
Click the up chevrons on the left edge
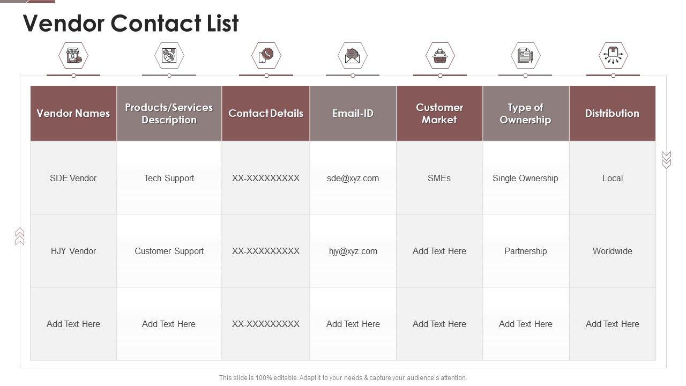[x=20, y=236]
